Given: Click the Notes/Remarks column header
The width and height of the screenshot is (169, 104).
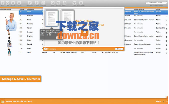Looking at the screenshot, I should (145, 9).
